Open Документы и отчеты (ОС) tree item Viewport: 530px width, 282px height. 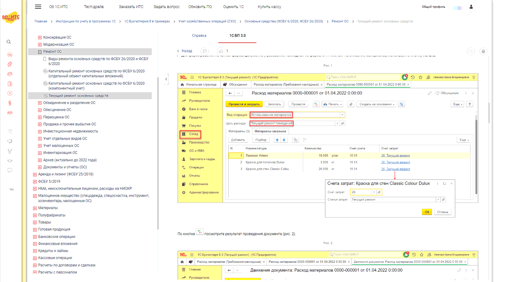point(65,167)
